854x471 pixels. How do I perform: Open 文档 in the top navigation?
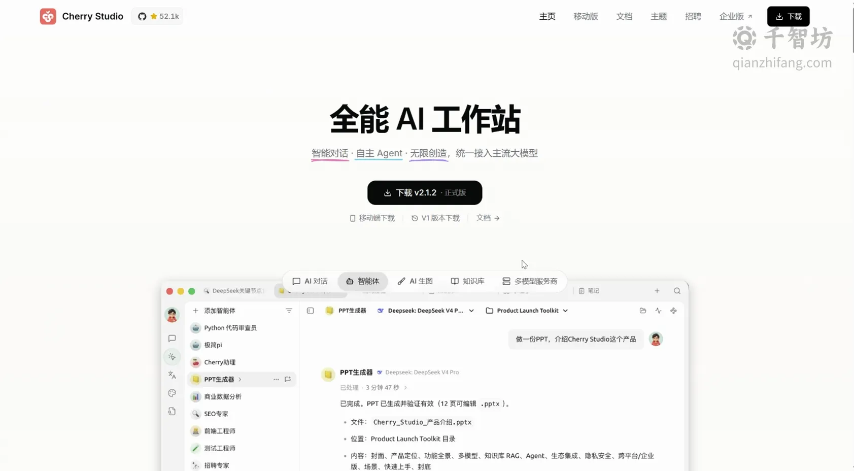(624, 16)
